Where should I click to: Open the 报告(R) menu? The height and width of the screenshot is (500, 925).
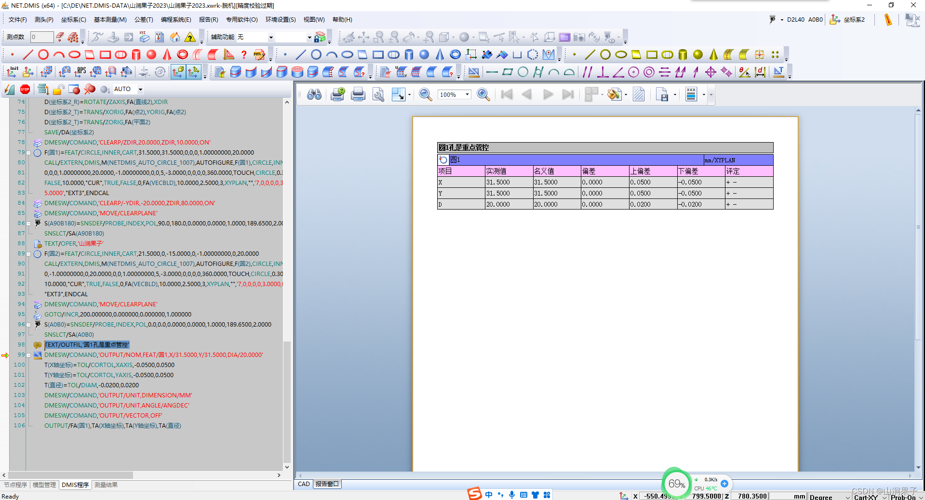208,20
